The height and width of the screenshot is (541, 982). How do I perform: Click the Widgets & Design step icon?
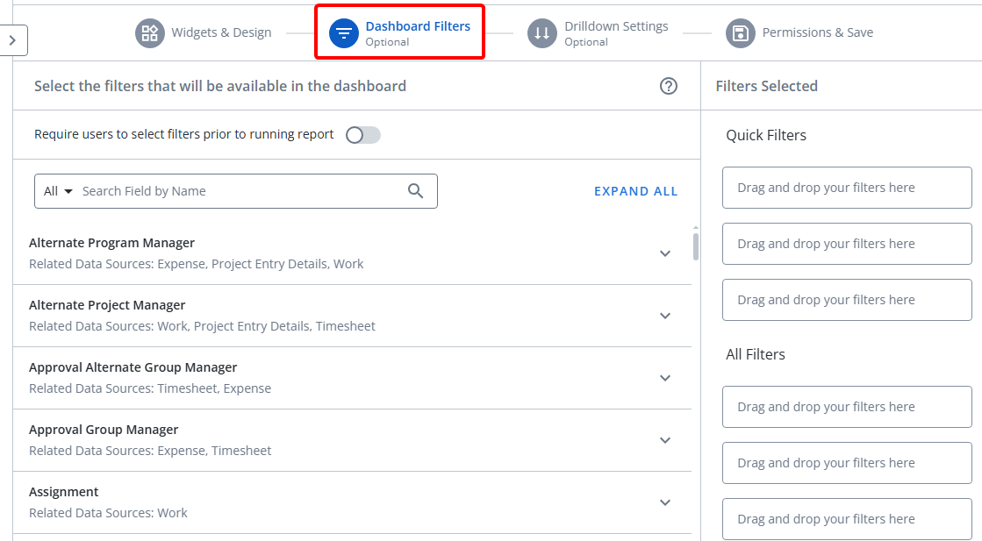pos(150,33)
